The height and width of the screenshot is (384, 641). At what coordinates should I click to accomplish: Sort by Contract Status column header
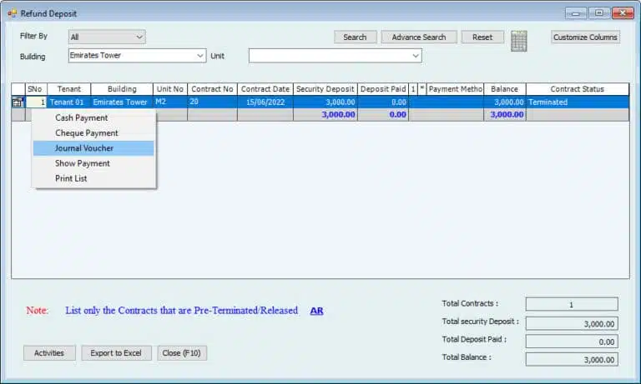[x=577, y=89]
